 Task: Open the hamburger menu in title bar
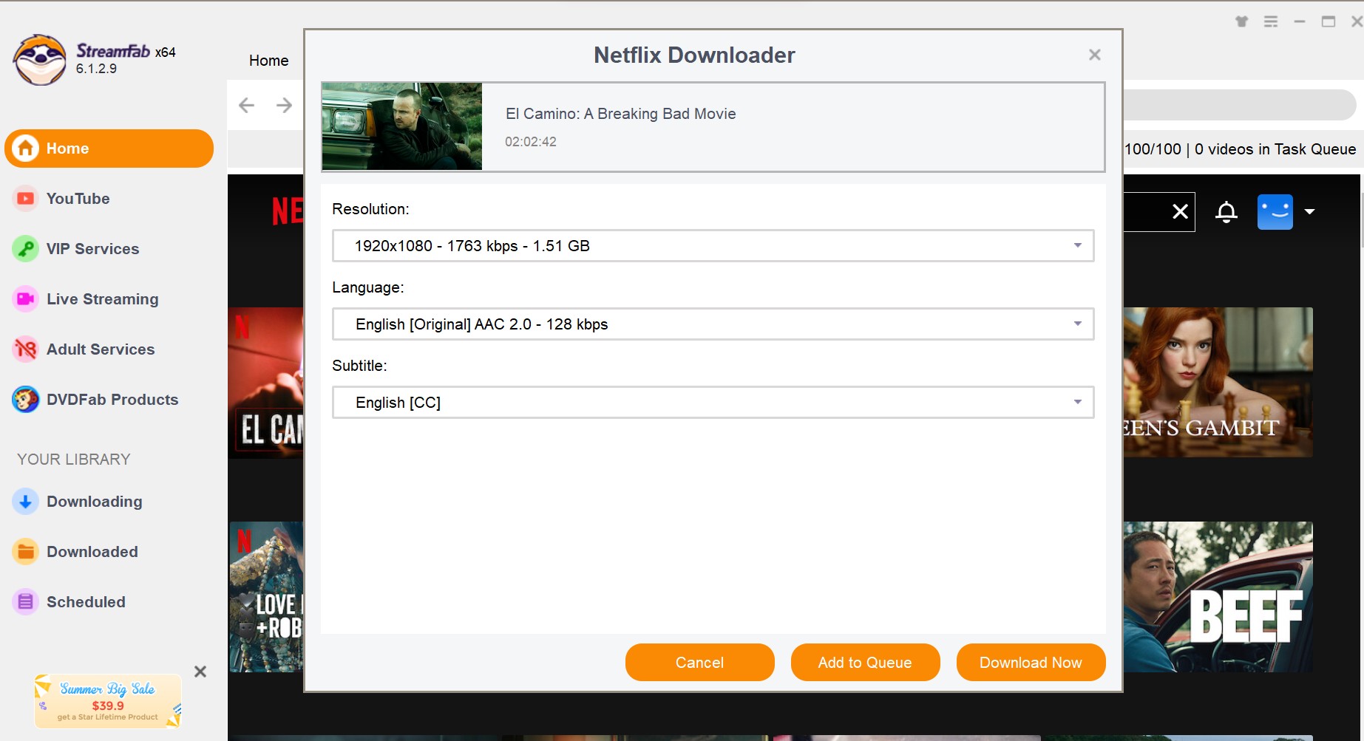1271,21
